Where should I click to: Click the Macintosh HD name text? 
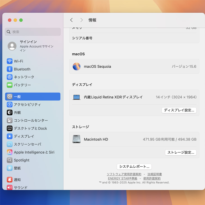click(x=96, y=139)
